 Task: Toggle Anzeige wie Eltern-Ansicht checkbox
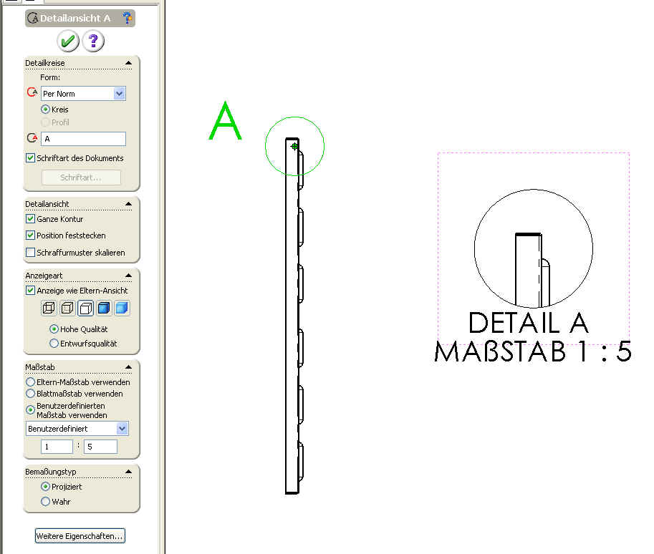[x=31, y=291]
